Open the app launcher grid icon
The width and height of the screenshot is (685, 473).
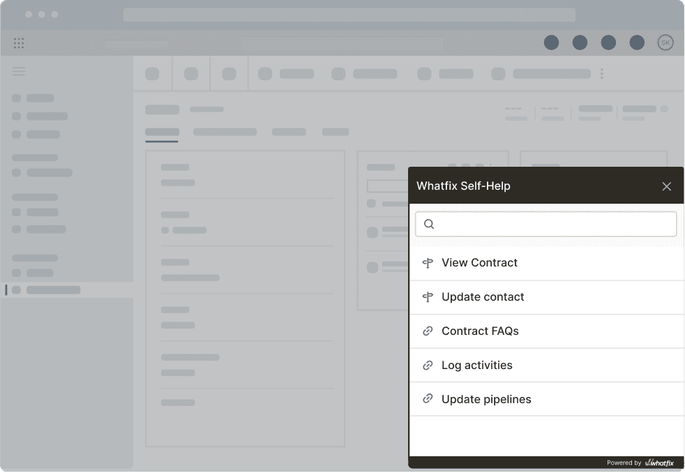pyautogui.click(x=19, y=43)
